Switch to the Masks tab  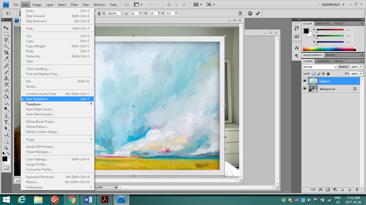click(x=331, y=55)
